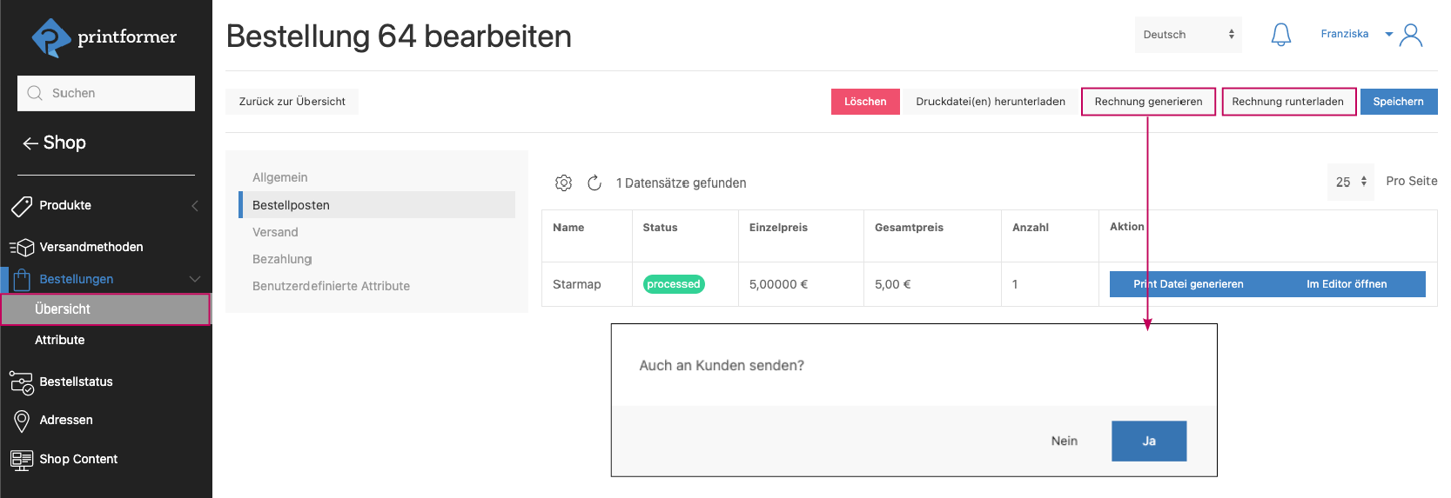Screen dimensions: 1451x498
Task: Click Rechnung generieren button
Action: click(x=1147, y=102)
